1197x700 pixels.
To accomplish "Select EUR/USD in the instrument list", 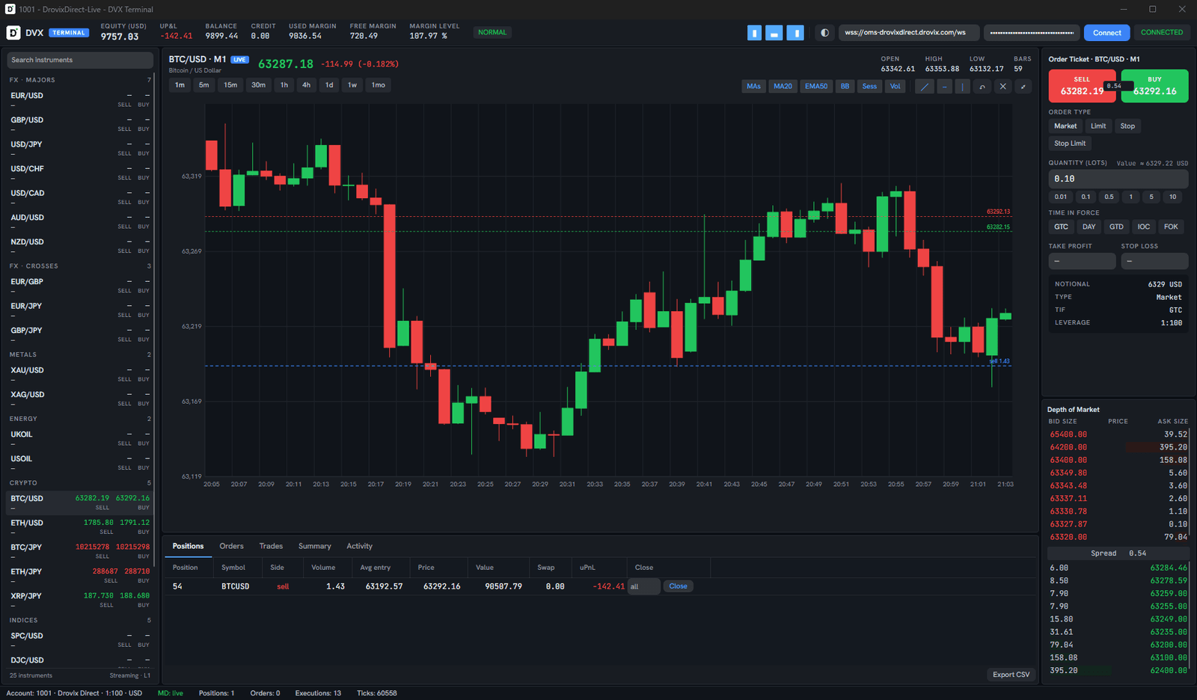I will click(80, 99).
